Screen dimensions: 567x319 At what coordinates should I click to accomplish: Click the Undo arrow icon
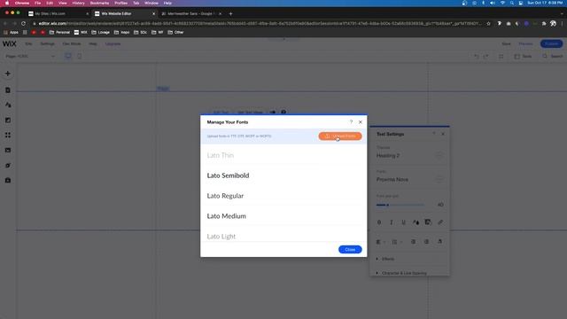(x=477, y=57)
